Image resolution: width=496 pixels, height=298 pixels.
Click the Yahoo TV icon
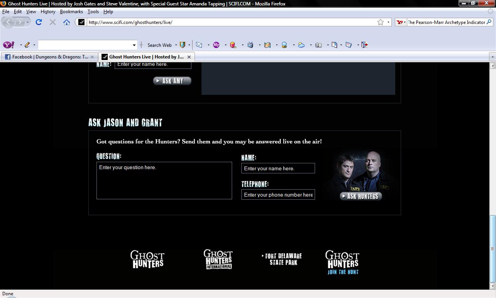[x=250, y=45]
